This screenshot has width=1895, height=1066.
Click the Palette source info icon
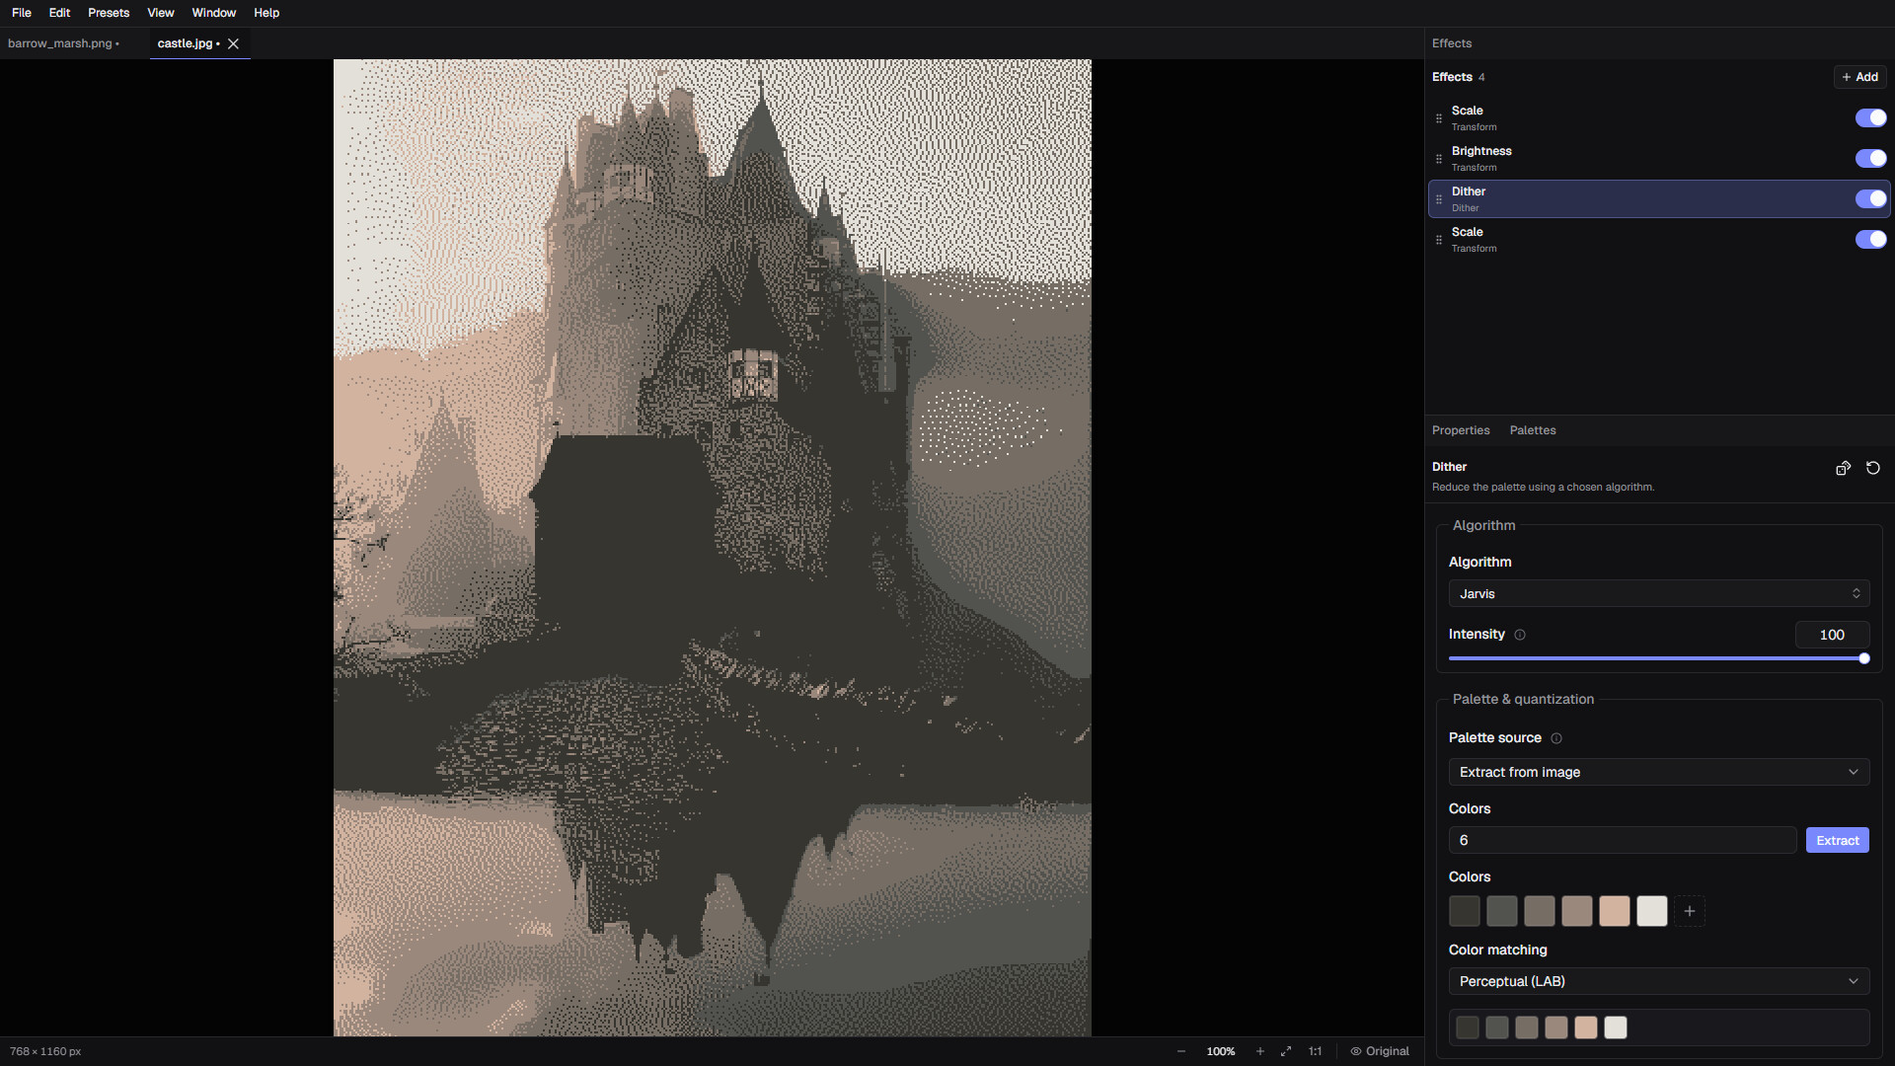(1556, 738)
